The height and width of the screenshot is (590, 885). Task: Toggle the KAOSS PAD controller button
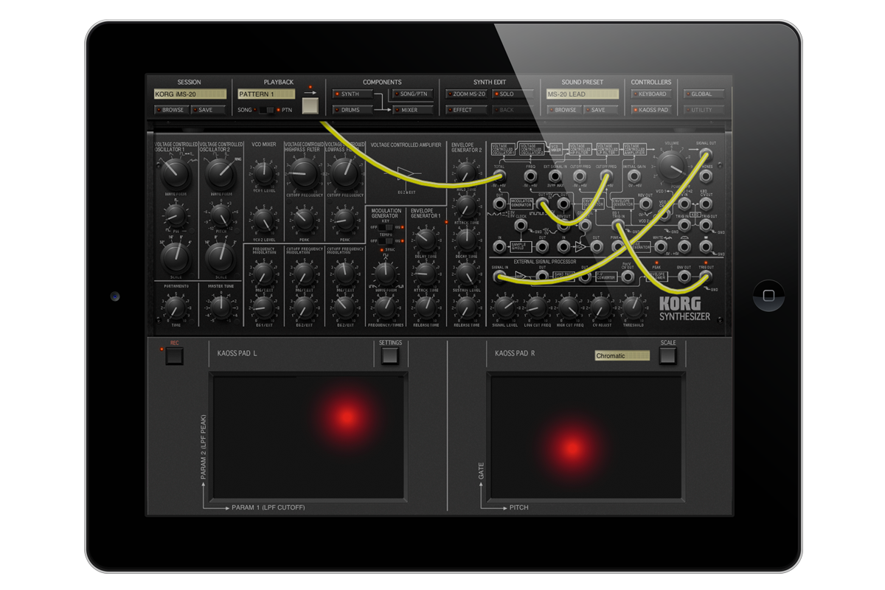(x=651, y=110)
